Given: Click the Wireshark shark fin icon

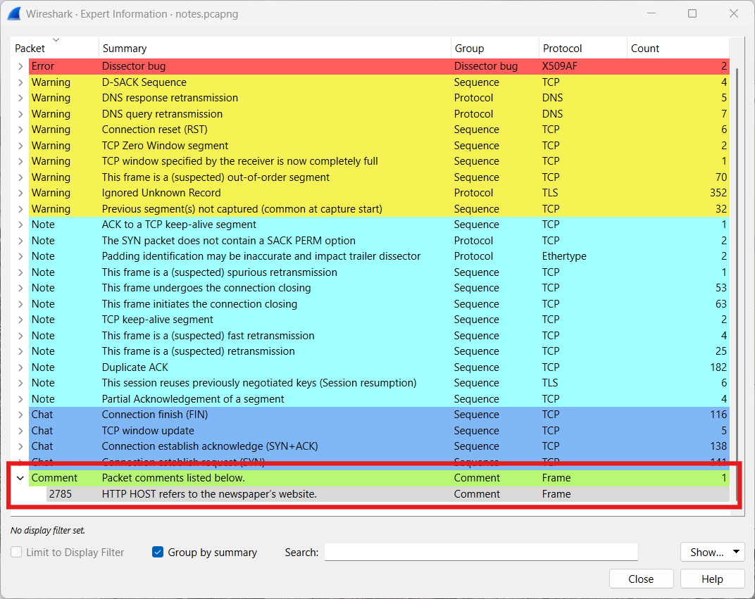Looking at the screenshot, I should click(x=14, y=13).
